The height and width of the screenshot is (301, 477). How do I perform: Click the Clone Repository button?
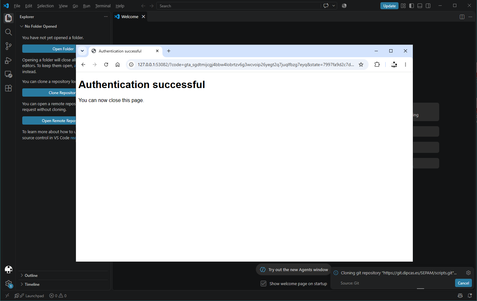coord(49,92)
